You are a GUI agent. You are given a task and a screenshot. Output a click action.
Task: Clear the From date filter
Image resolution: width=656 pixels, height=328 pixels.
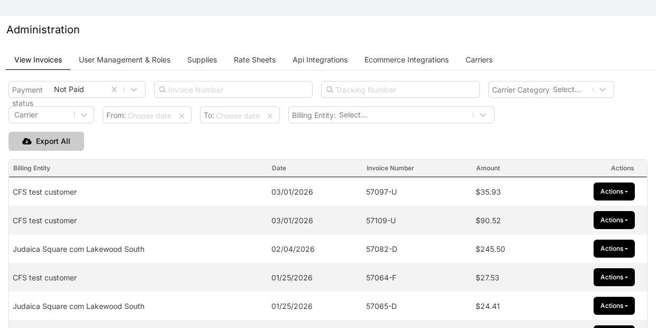tap(181, 116)
